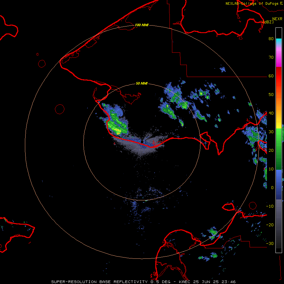Select the "NEXLAB-College of DuPage" header text
This screenshot has width=284, height=284.
252,3
